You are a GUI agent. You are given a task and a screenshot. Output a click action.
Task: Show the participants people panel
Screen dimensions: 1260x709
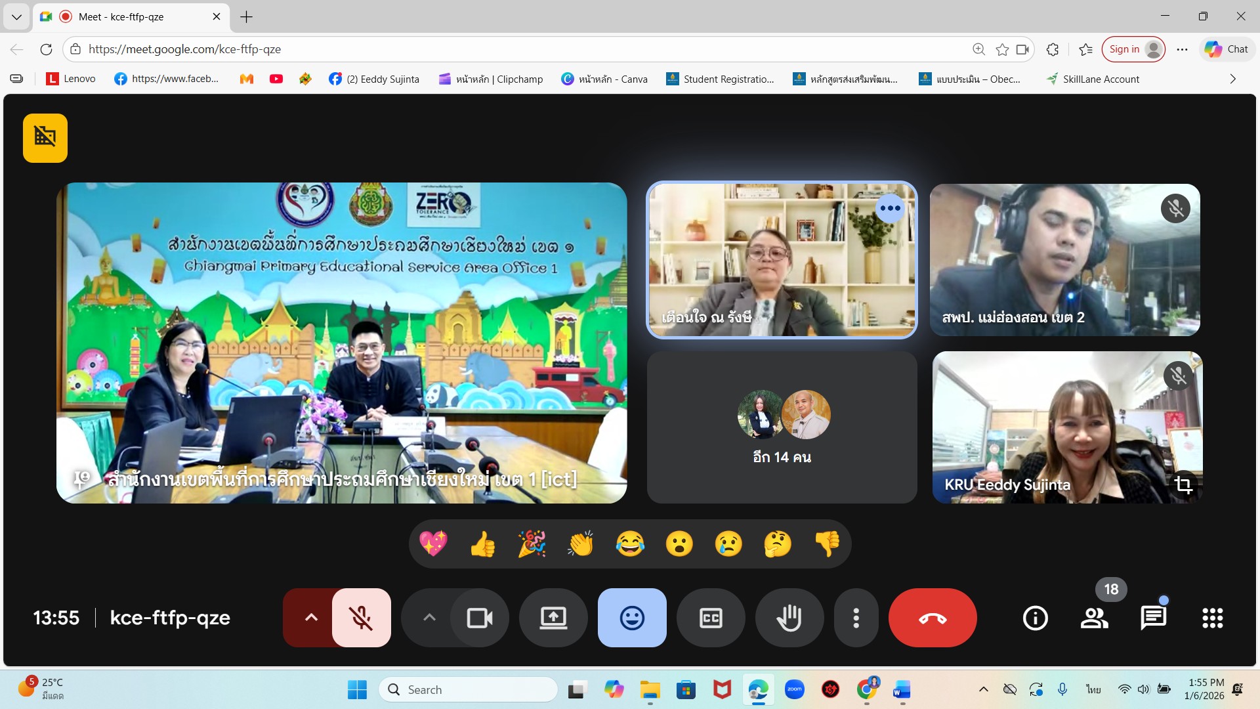[1094, 618]
